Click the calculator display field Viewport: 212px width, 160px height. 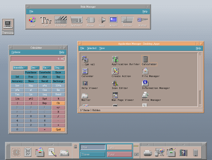pyautogui.click(x=38, y=59)
